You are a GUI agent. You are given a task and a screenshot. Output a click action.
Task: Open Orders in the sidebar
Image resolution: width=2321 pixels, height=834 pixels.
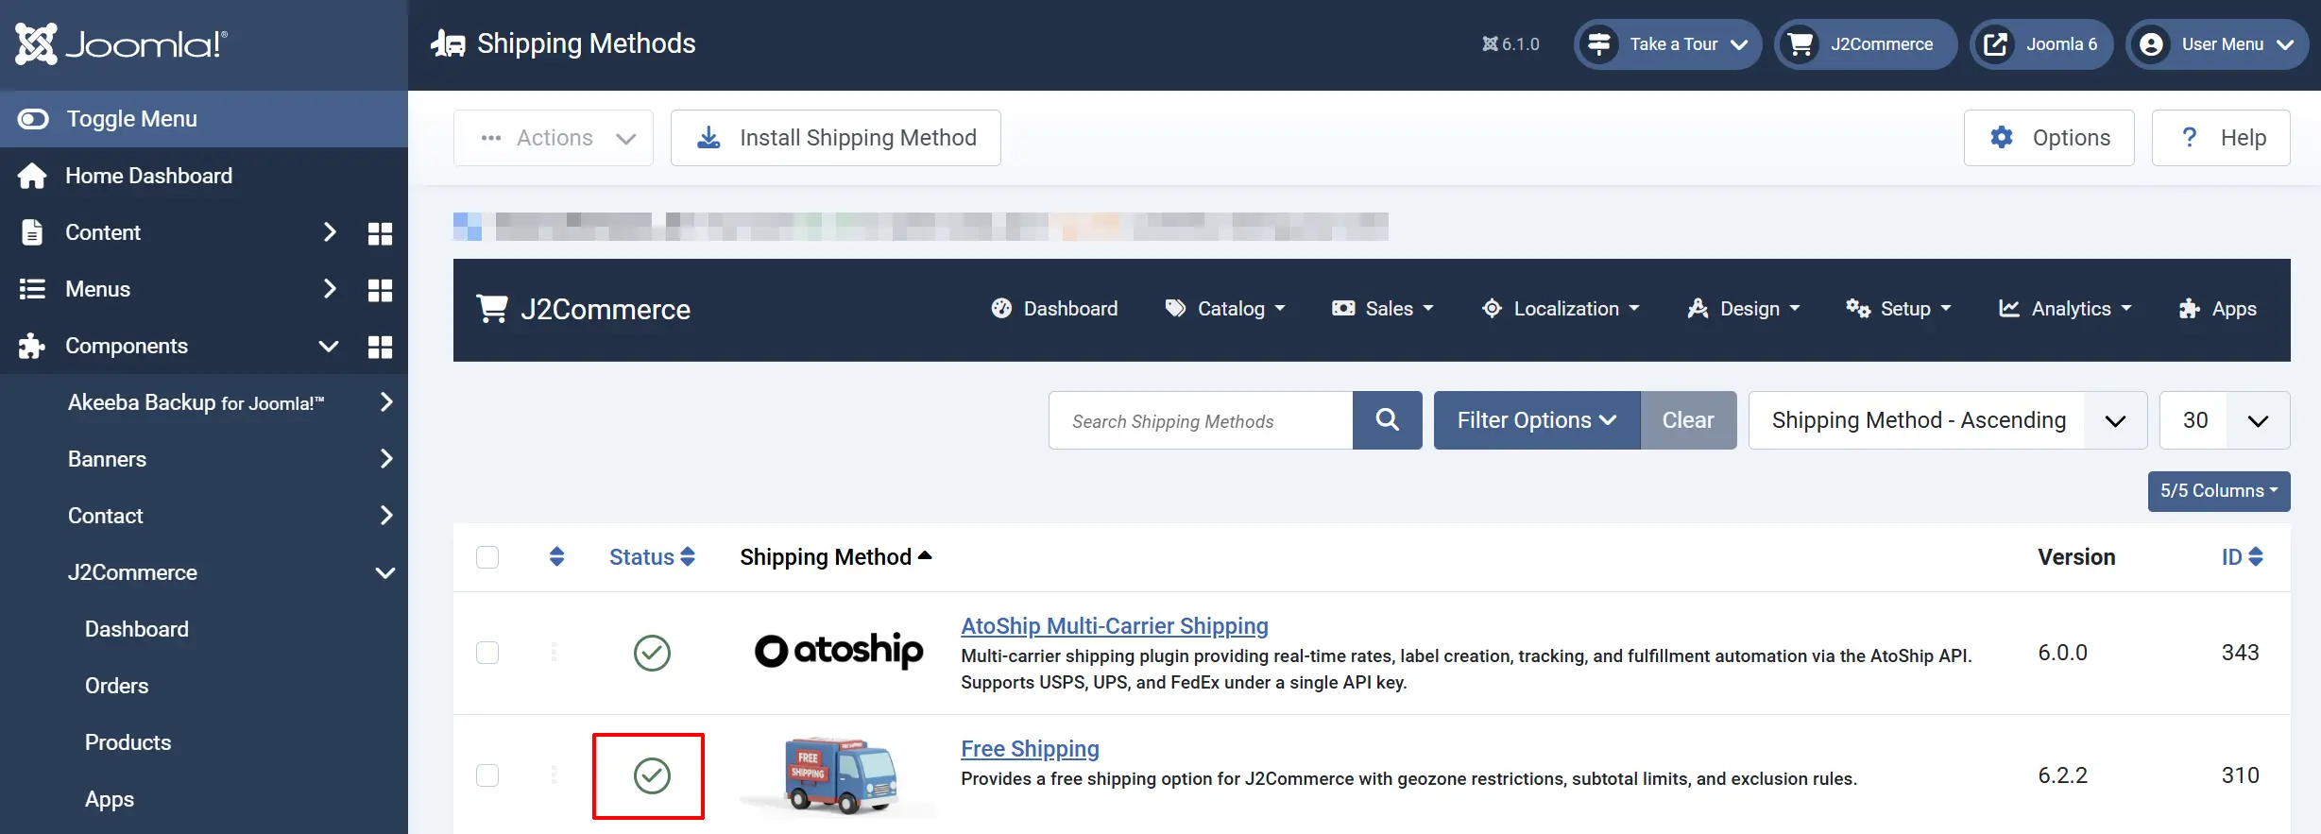(116, 686)
